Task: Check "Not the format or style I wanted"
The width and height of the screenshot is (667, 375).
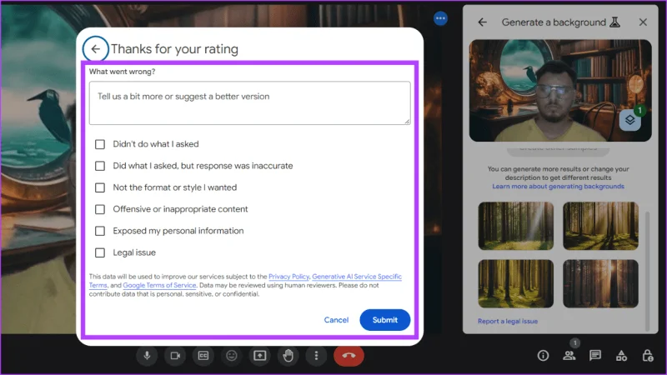Action: pos(100,187)
